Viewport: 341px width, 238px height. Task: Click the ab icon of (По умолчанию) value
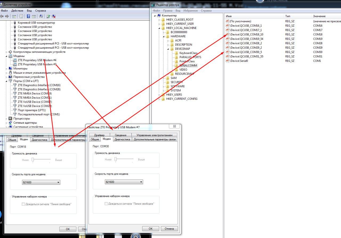point(227,21)
